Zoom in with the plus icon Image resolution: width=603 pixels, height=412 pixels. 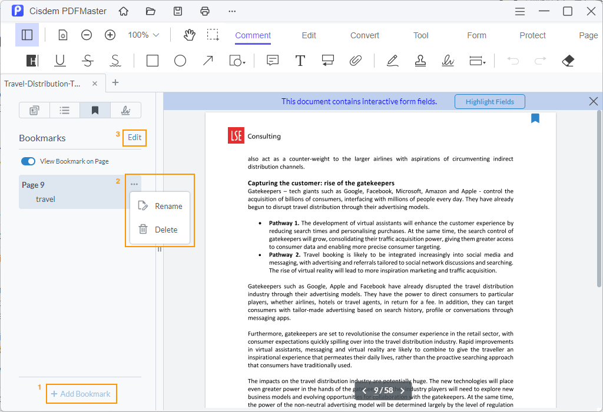[x=110, y=35]
